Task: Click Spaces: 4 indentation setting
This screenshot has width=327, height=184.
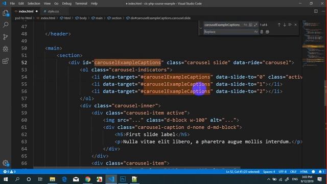Action: [x=269, y=172]
